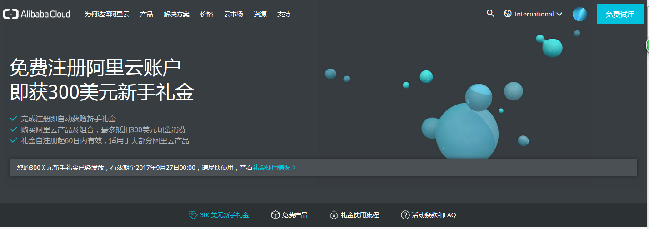Viewport: 649px width, 229px height.
Task: Open the 资源 menu
Action: point(260,14)
